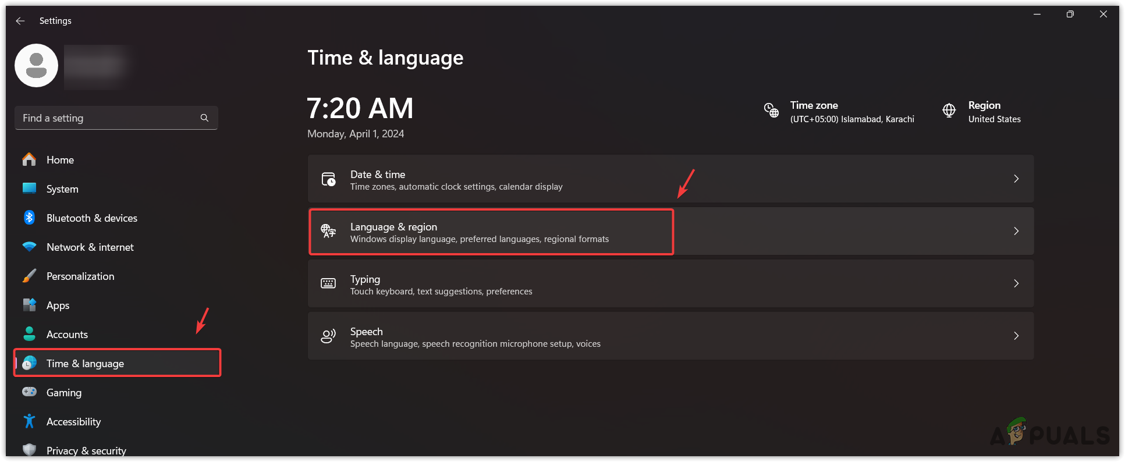The image size is (1125, 462).
Task: Click the Language & region icon
Action: 328,231
